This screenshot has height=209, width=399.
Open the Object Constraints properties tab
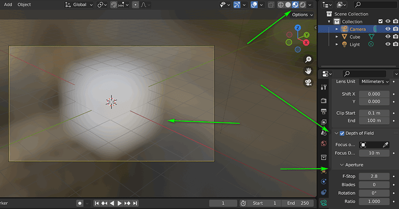[x=324, y=192]
